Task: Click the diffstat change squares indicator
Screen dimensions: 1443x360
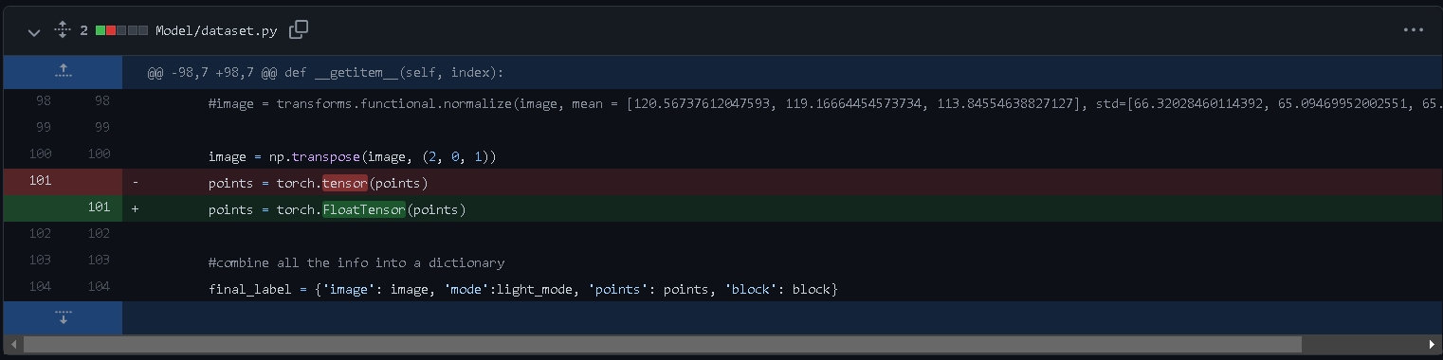Action: (x=121, y=30)
